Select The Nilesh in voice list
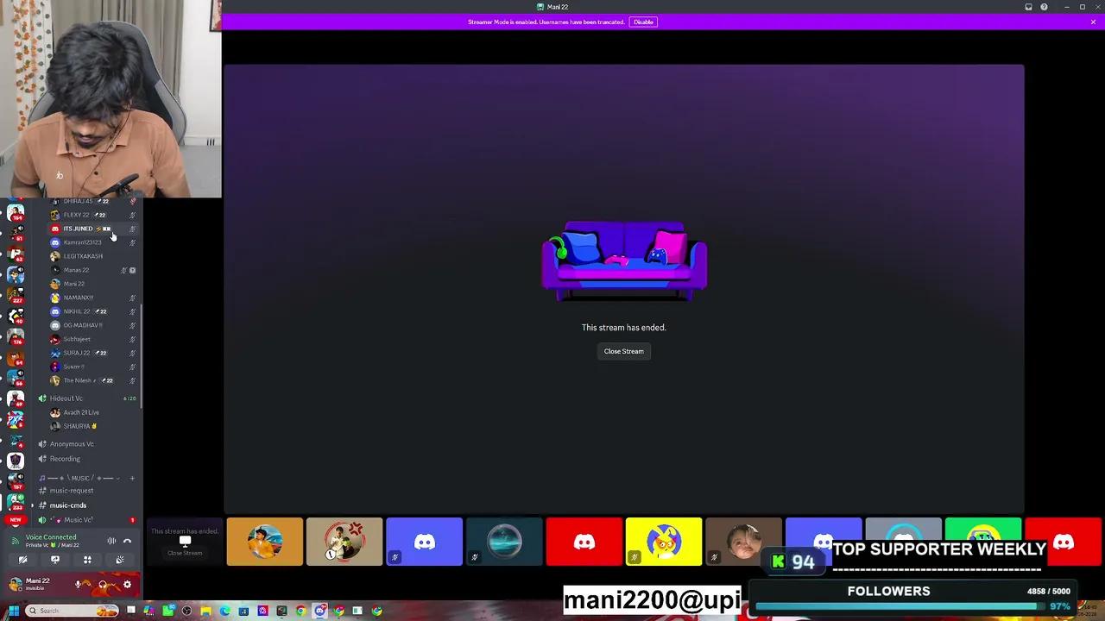 (92, 380)
